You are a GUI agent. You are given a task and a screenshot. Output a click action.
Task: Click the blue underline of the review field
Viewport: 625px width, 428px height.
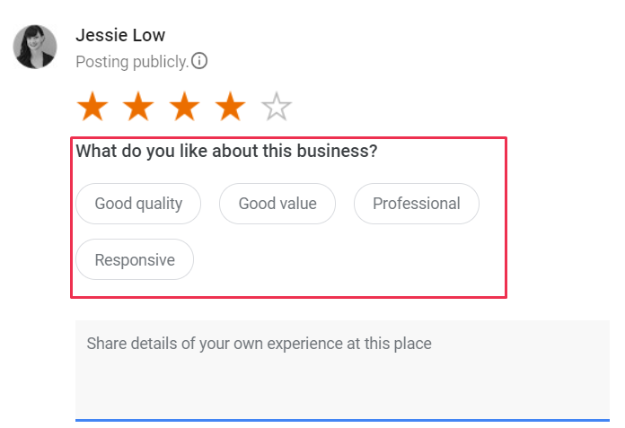[341, 419]
